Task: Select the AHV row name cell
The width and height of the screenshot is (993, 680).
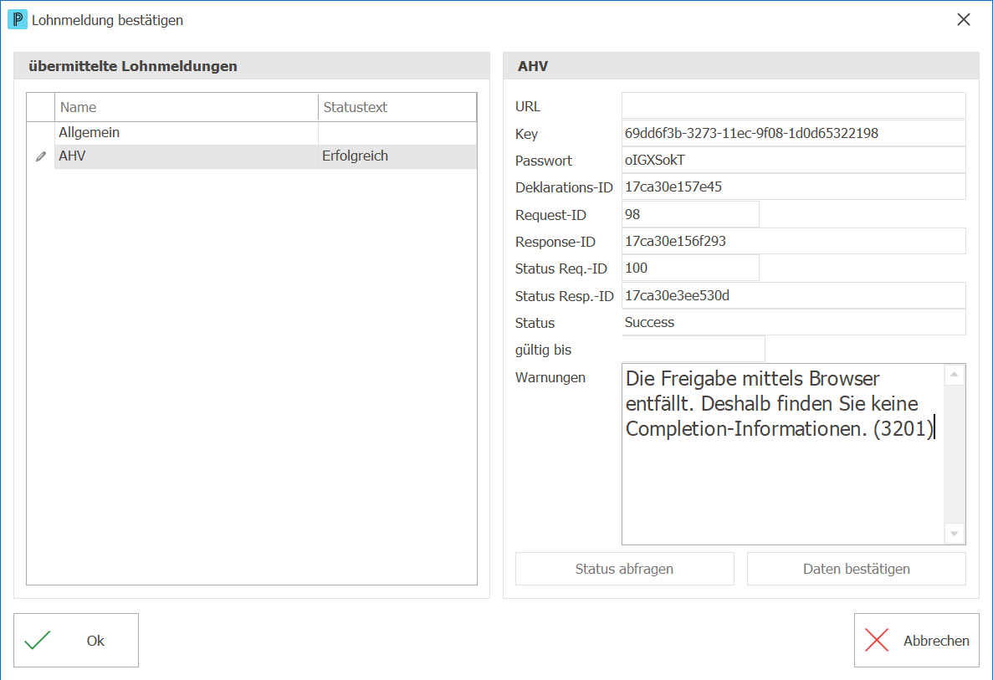Action: (x=187, y=156)
